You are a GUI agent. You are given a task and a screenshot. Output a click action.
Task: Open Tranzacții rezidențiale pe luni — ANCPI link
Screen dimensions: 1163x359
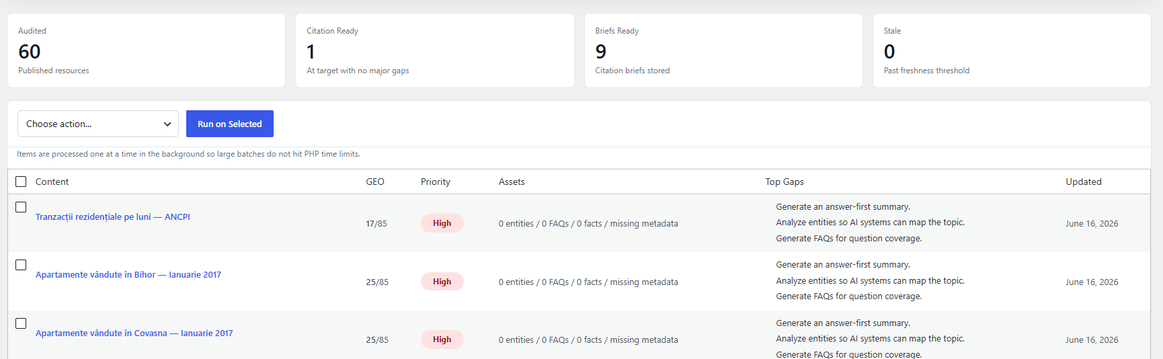click(x=113, y=216)
